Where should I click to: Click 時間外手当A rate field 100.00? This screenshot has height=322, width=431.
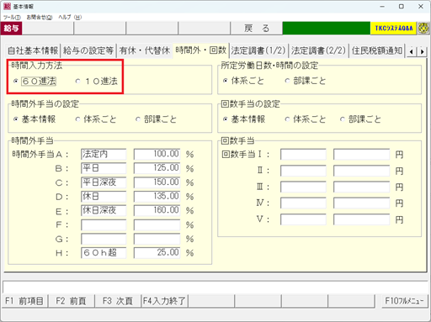(157, 154)
